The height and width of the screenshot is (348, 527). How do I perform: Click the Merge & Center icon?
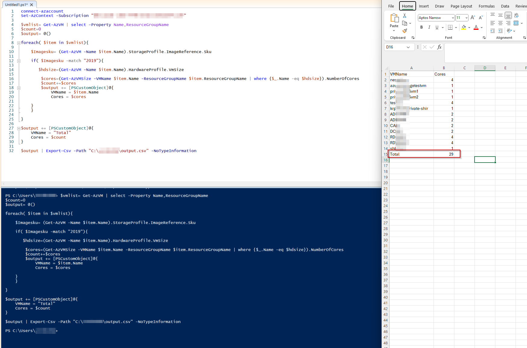[x=516, y=23]
